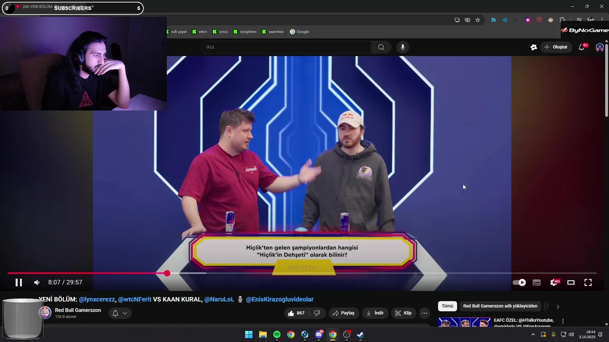Screen dimensions: 609x342
Task: Enter fullscreen mode in video player
Action: coord(588,283)
